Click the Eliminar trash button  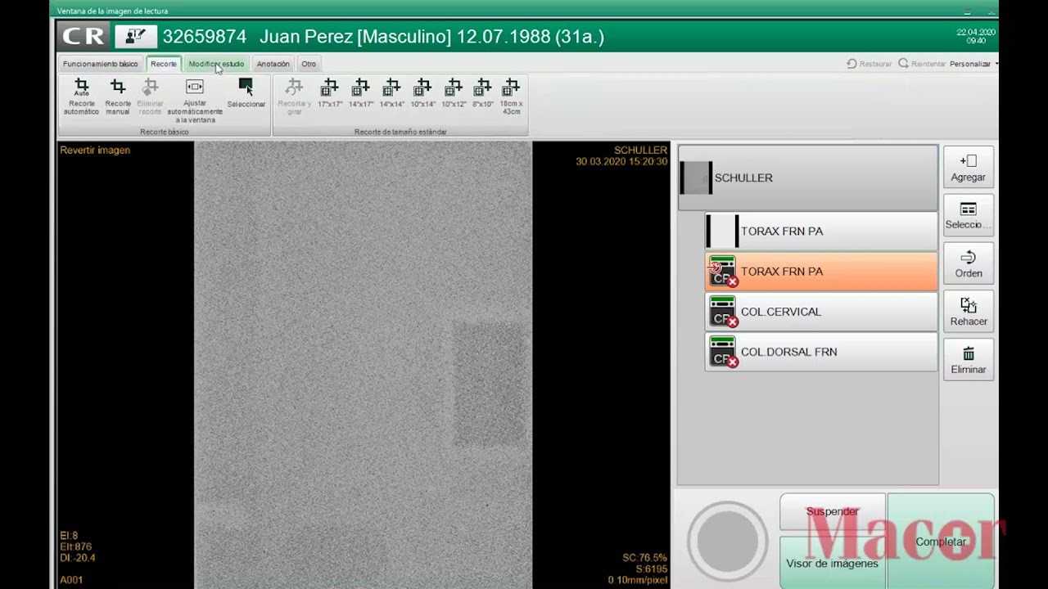(969, 361)
